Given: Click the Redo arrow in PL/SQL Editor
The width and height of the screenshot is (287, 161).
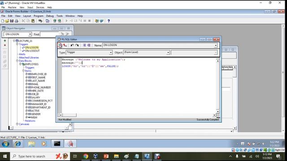Looking at the screenshot, I should (x=77, y=45).
